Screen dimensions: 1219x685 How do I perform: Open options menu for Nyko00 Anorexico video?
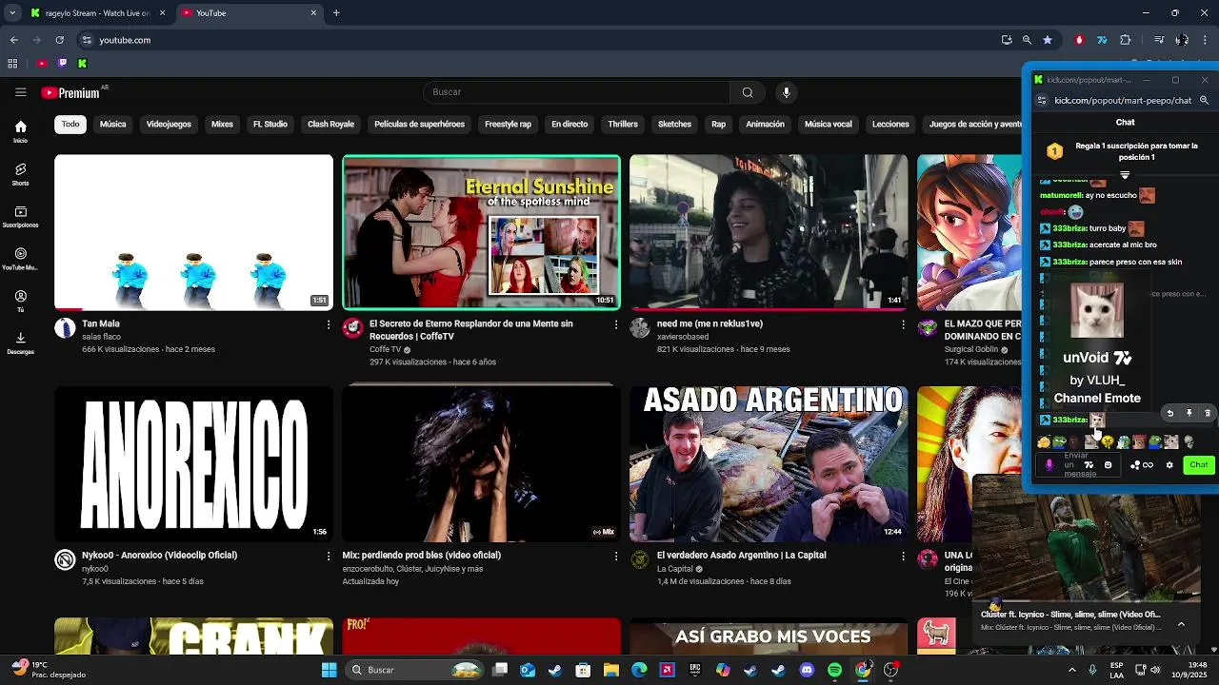click(x=329, y=556)
